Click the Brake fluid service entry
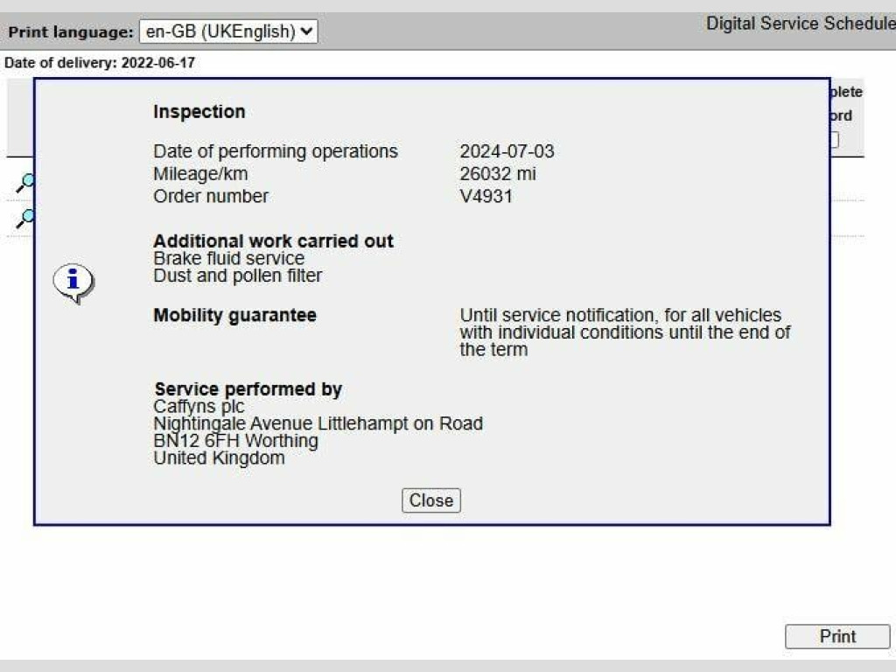Viewport: 896px width, 672px height. tap(228, 259)
